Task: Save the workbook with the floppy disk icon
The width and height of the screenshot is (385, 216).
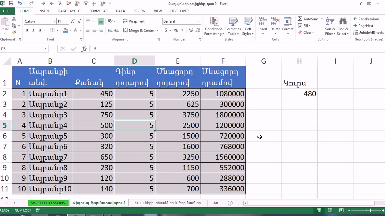Action: coord(11,3)
